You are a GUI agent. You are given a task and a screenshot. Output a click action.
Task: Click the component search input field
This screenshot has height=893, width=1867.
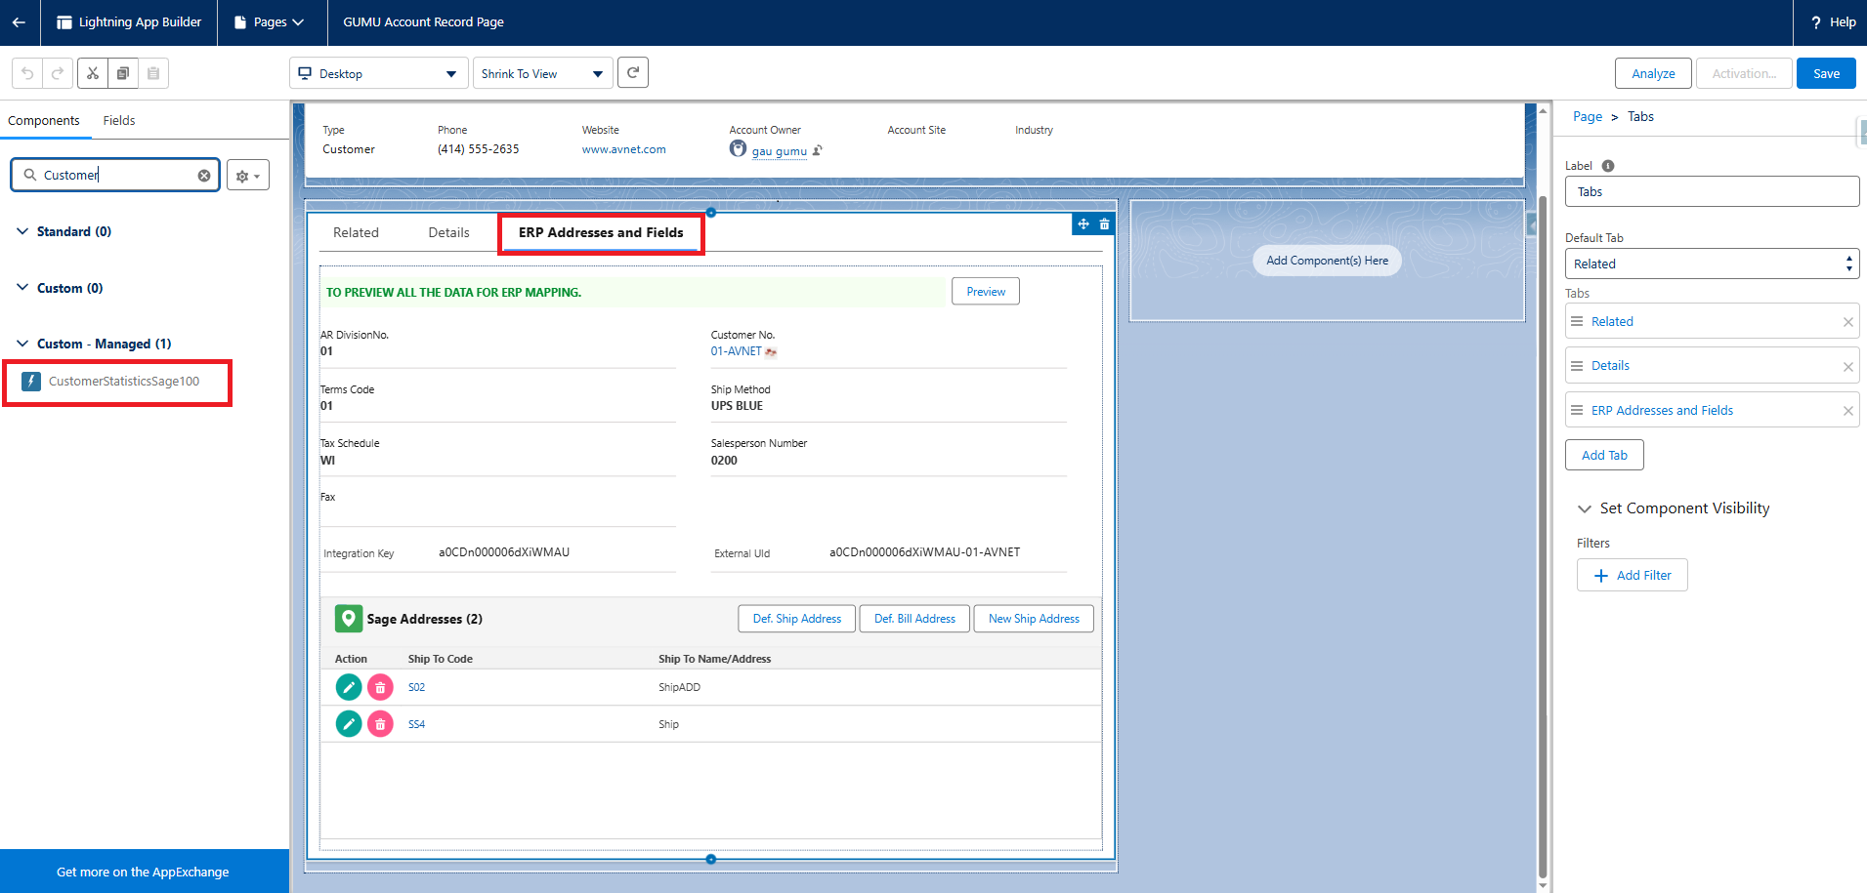[x=115, y=176]
